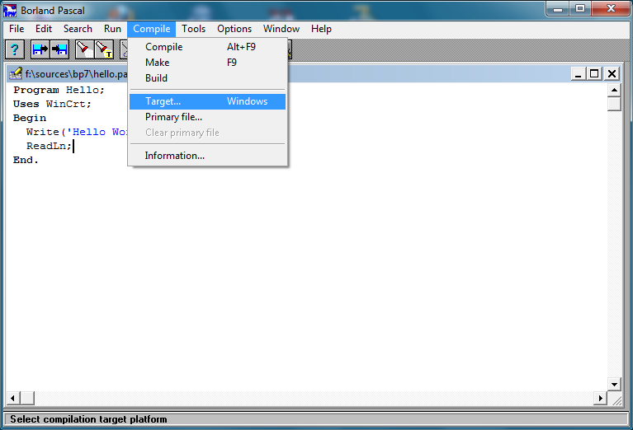Open the Tools menu
Viewport: 633px width, 430px height.
tap(193, 29)
